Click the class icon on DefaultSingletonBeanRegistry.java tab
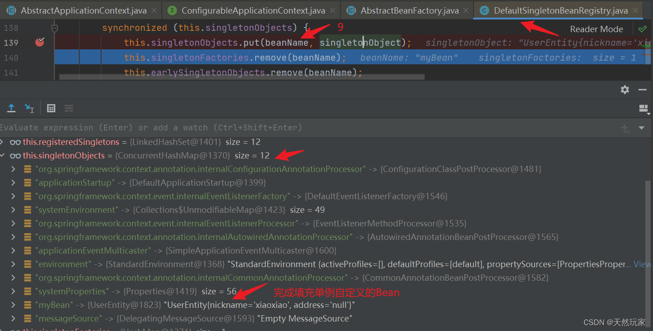This screenshot has height=331, width=653. [x=484, y=10]
